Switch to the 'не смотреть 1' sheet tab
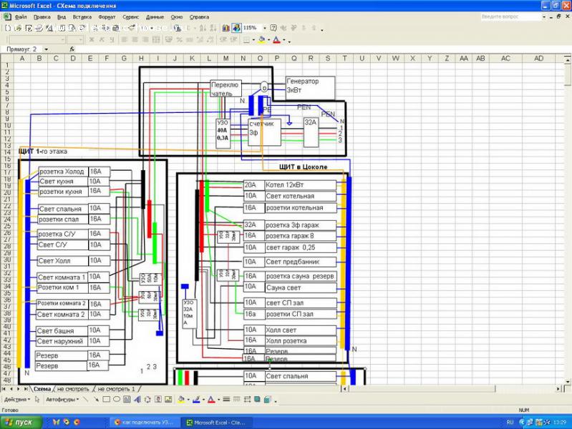This screenshot has height=429, width=572. pyautogui.click(x=117, y=388)
